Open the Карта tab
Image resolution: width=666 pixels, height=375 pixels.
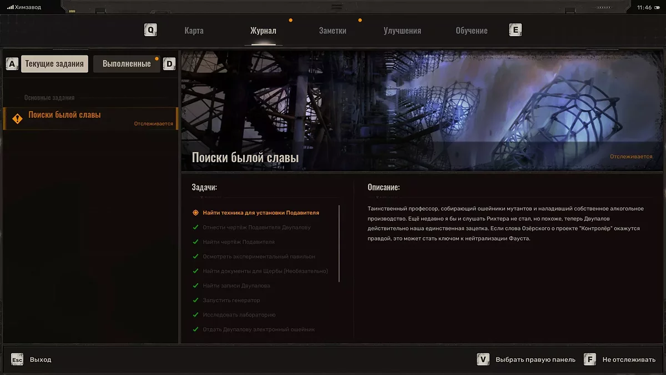point(194,31)
